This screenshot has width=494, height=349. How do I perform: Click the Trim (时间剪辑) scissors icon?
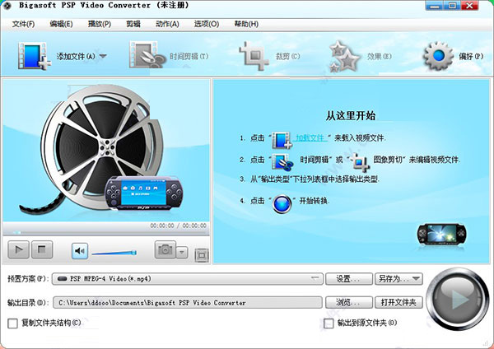point(147,55)
